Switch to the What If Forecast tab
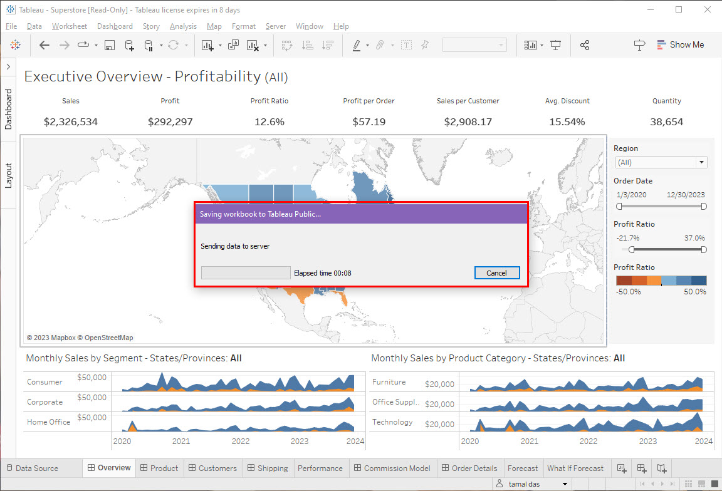 point(575,468)
